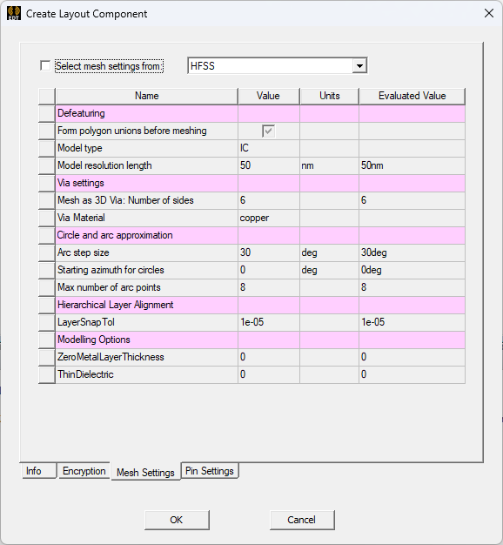Click the Via settings section header

[x=146, y=183]
